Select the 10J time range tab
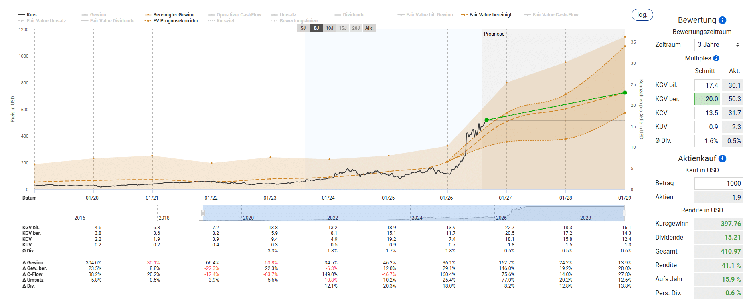 point(330,28)
